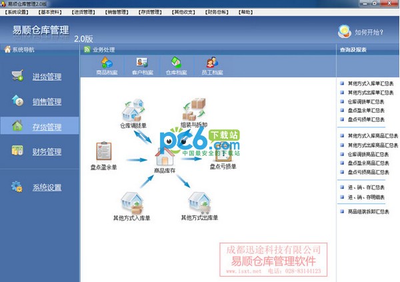Open 商品档案 product archive toolbar icon
Screen dimensions: 400x282
pyautogui.click(x=107, y=63)
